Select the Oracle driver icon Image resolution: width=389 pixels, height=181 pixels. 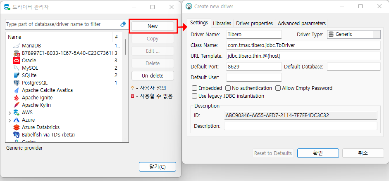17,61
